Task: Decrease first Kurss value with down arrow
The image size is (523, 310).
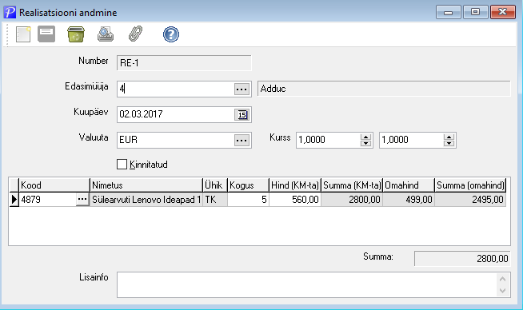Action: coord(365,143)
